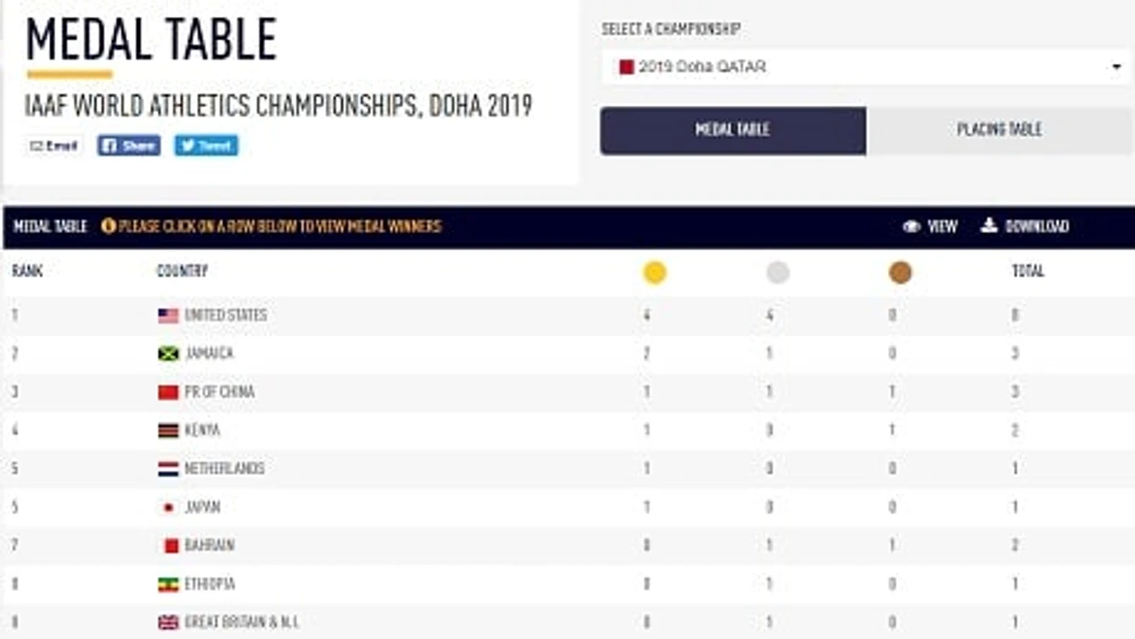This screenshot has width=1135, height=639.
Task: Open the championship selection dropdown
Action: [x=864, y=67]
